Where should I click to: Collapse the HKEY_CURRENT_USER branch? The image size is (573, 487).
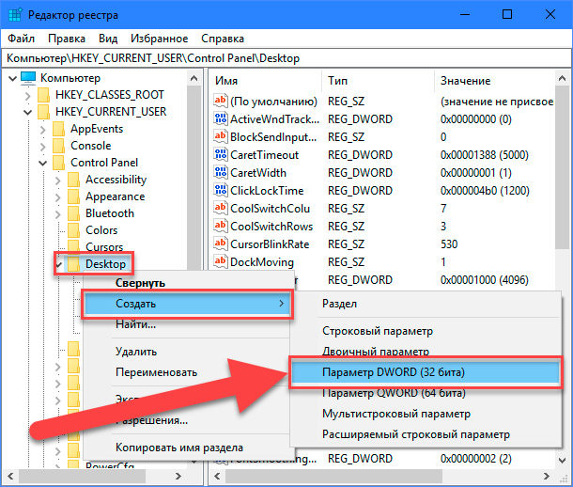click(28, 112)
